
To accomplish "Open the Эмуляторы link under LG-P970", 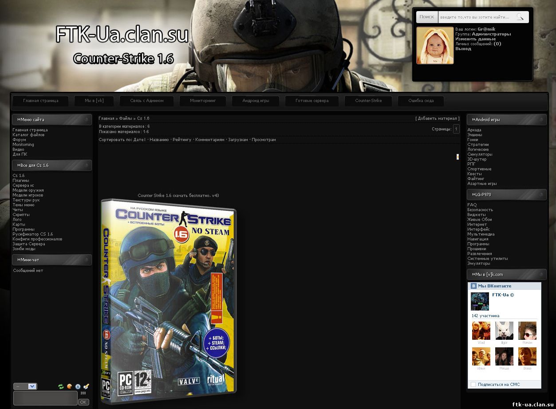I will point(479,263).
